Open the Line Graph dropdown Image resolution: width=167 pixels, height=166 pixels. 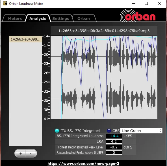click(141, 131)
